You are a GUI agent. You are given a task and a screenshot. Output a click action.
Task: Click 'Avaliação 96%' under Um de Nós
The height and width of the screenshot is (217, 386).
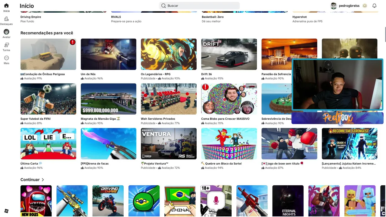click(x=93, y=78)
